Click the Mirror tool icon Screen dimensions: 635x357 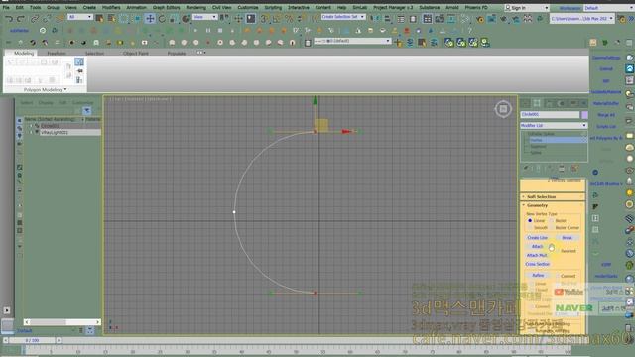click(x=375, y=18)
